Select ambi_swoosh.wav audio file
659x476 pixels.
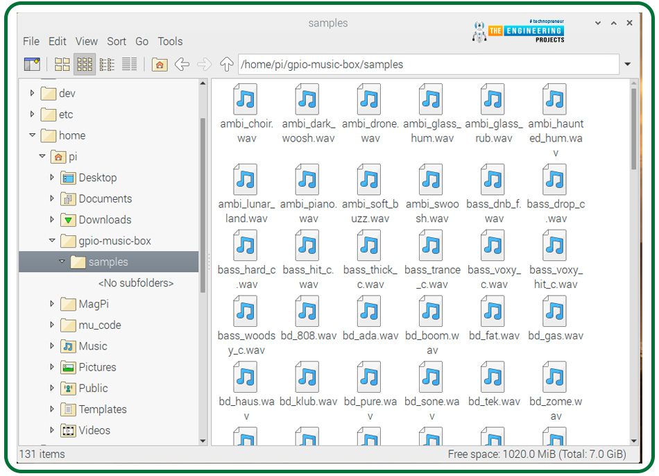(431, 194)
